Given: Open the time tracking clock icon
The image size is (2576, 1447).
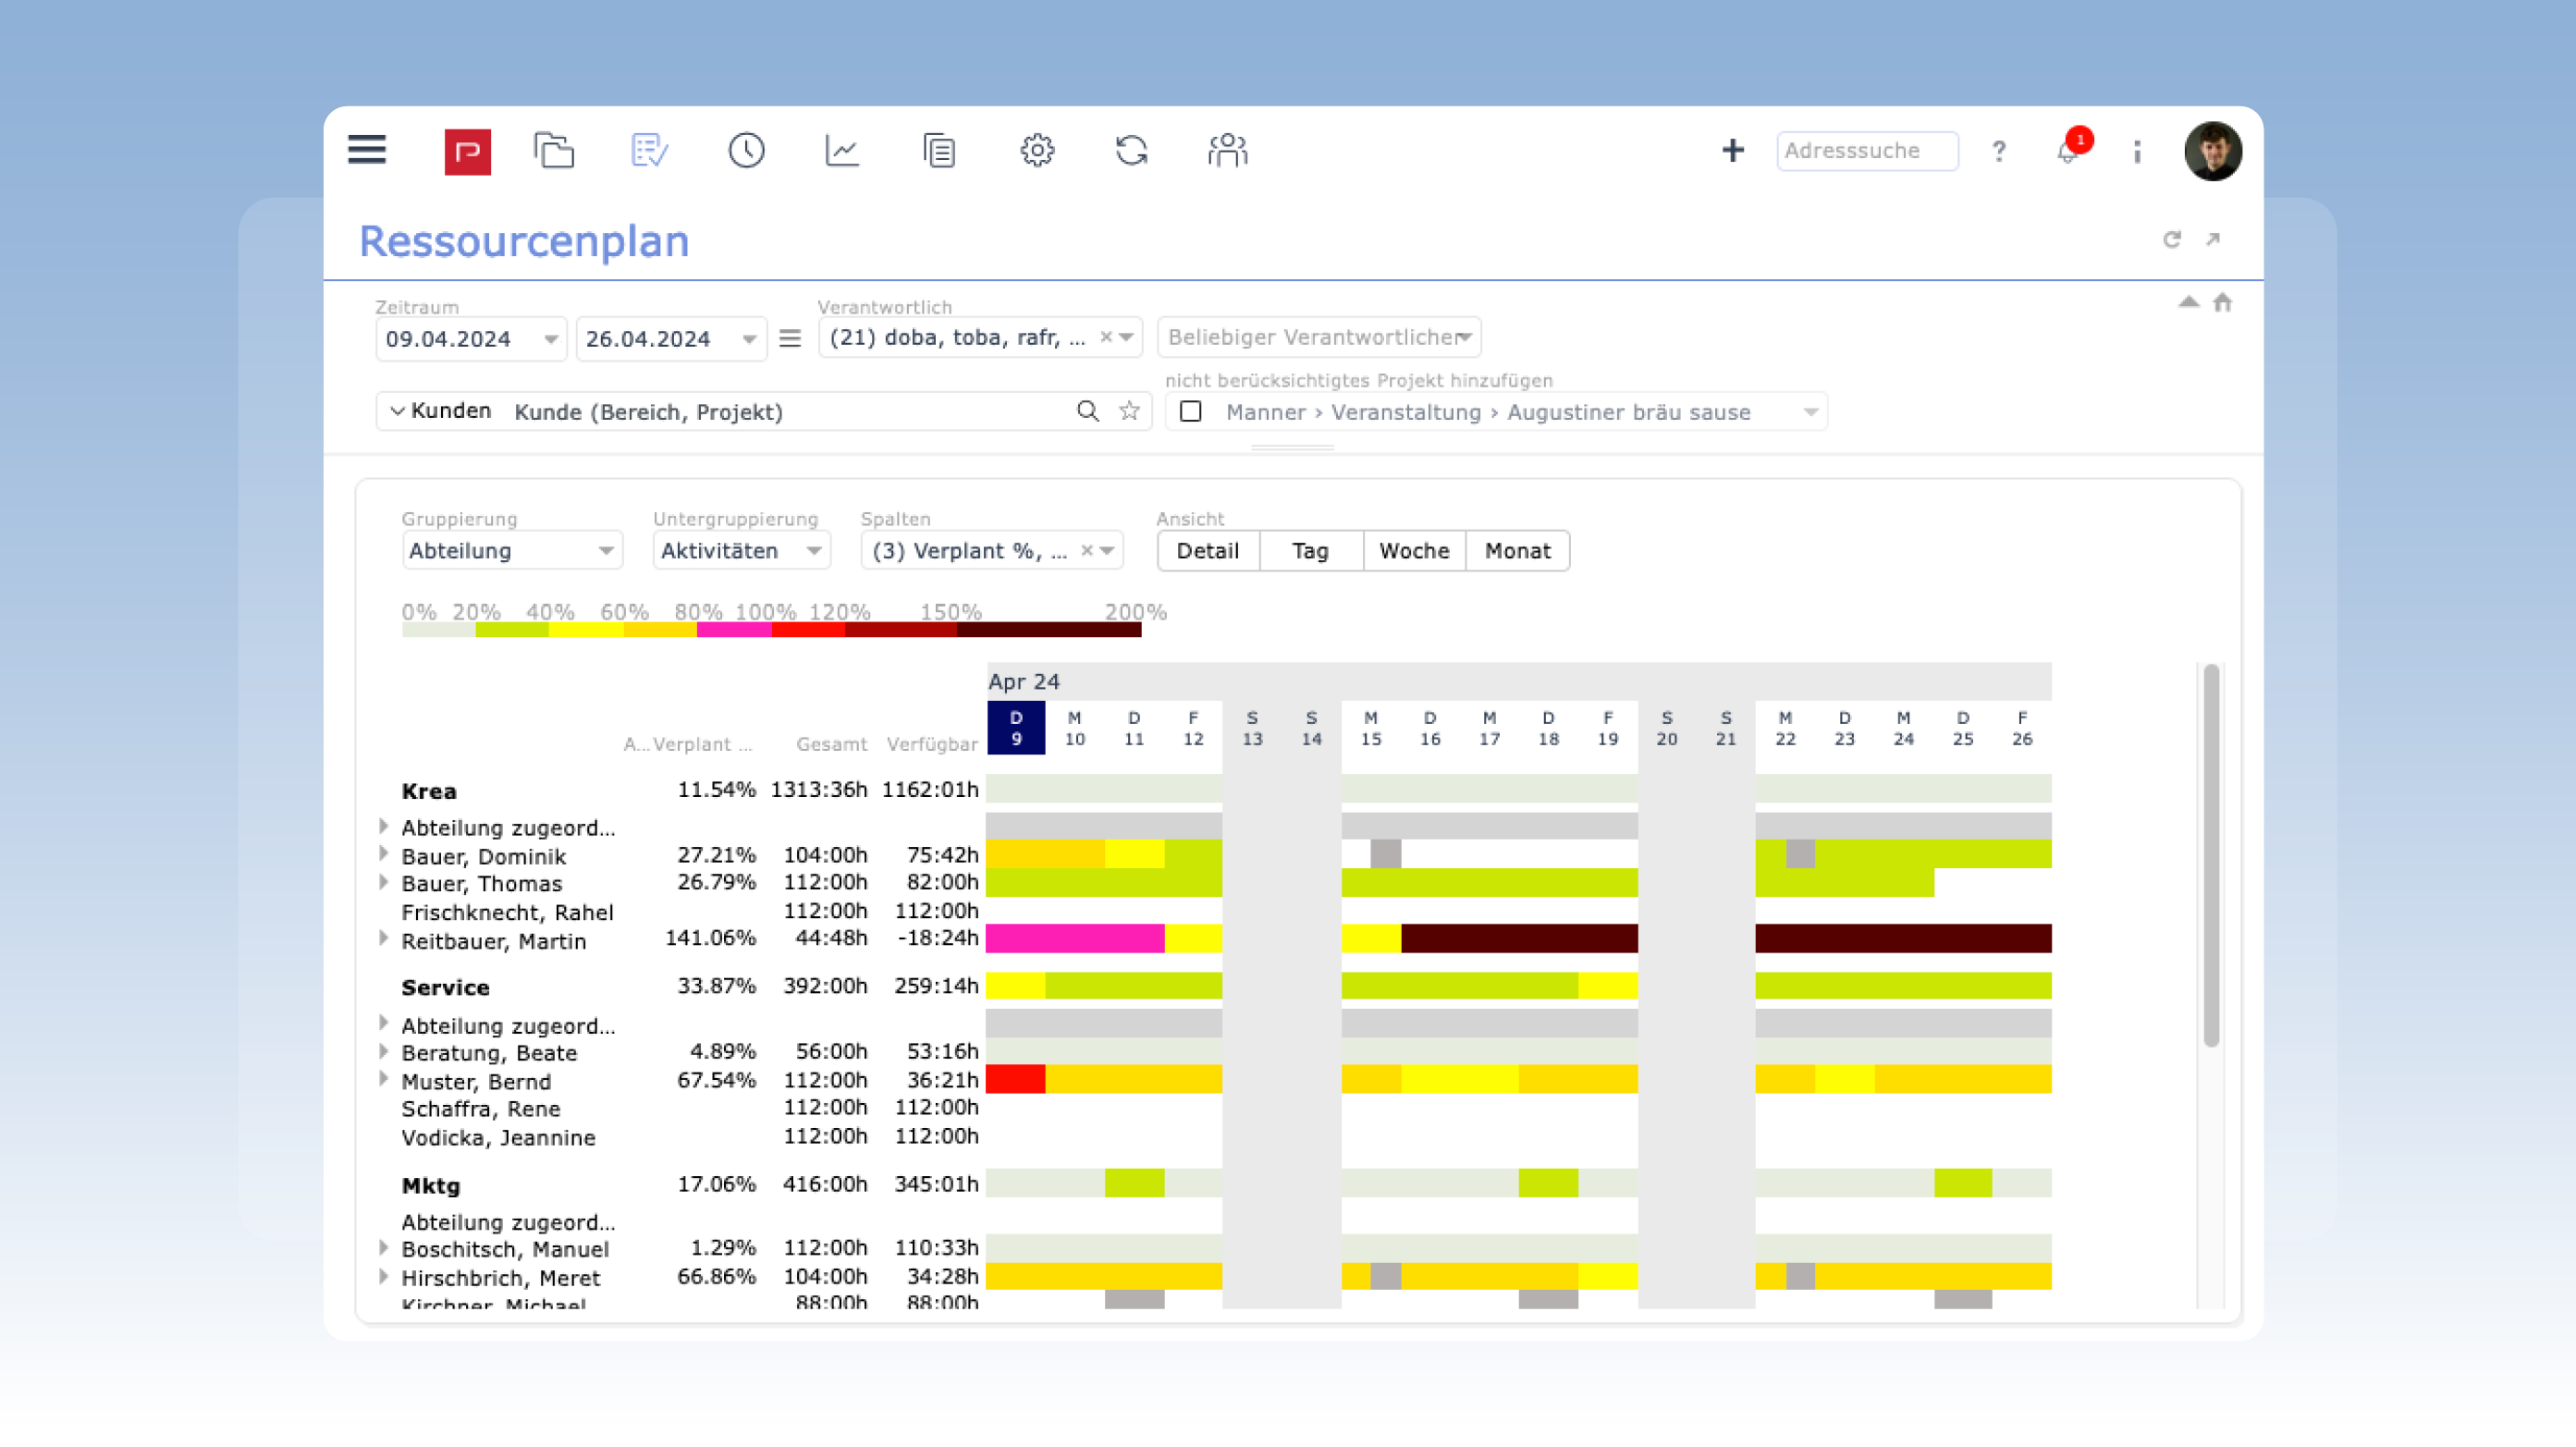Looking at the screenshot, I should pos(746,151).
